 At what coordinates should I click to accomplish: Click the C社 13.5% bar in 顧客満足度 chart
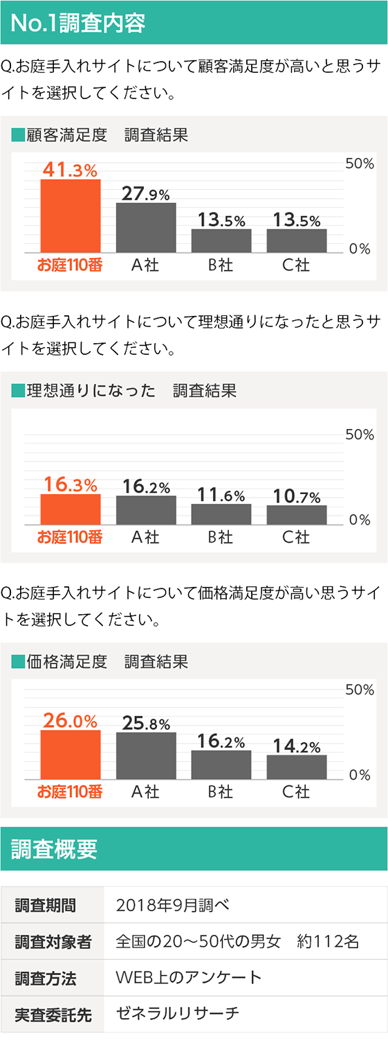coord(297,240)
